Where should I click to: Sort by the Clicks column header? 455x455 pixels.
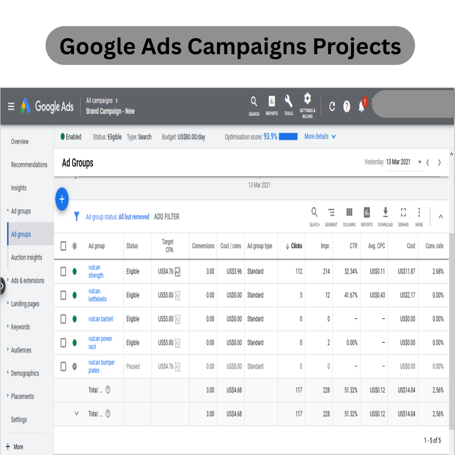(x=294, y=246)
